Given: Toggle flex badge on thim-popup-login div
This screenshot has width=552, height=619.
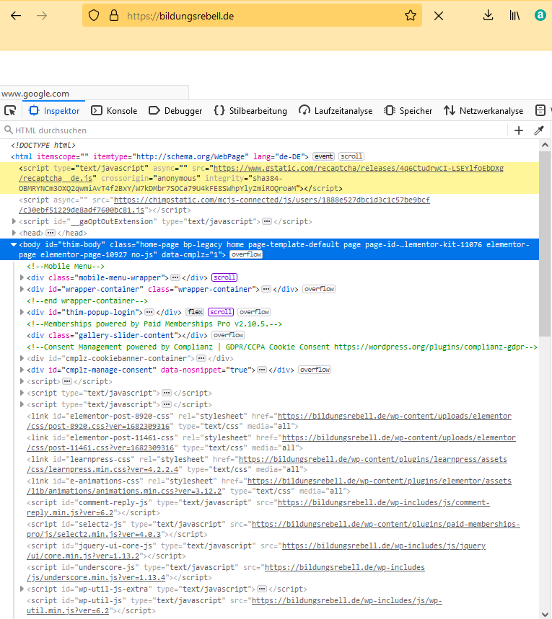Looking at the screenshot, I should (x=195, y=312).
